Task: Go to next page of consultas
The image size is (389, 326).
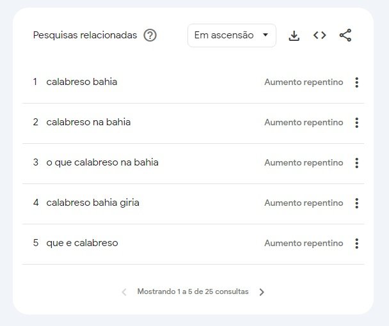Action: 262,291
